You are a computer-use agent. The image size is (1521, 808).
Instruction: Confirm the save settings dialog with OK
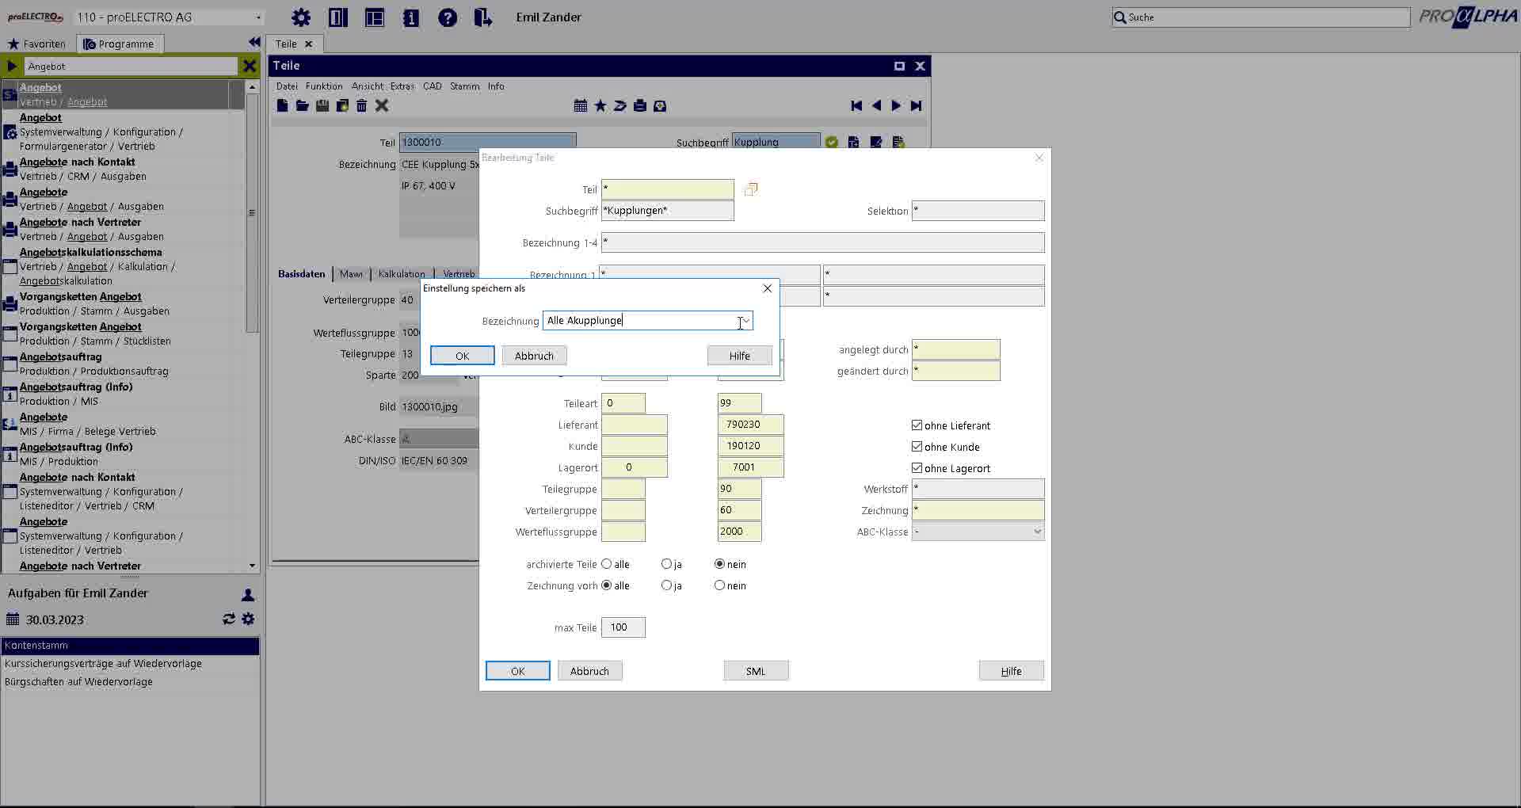(463, 356)
